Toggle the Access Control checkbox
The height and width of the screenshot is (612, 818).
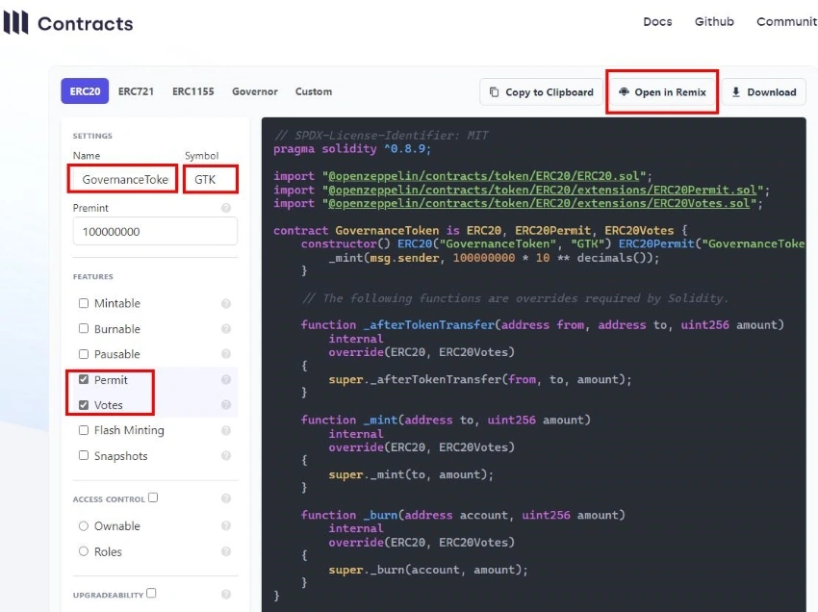pyautogui.click(x=153, y=497)
